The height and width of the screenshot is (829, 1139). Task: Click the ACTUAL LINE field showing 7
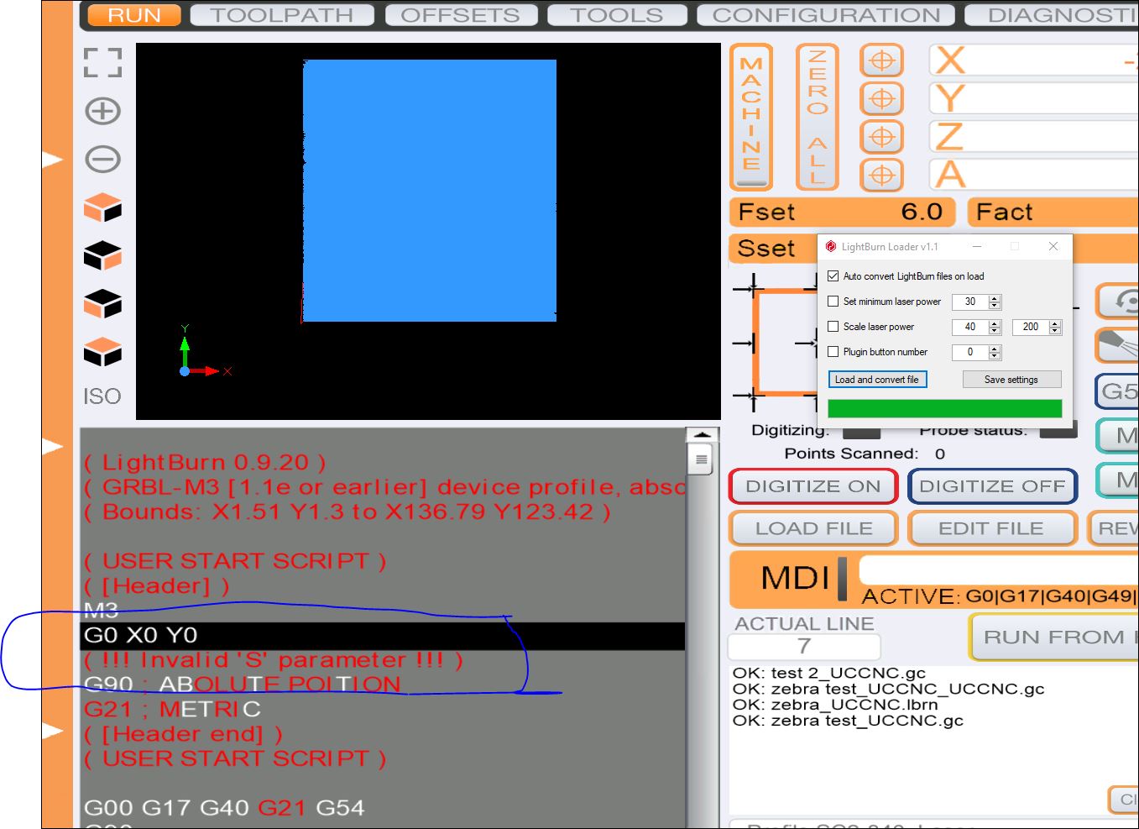pos(804,646)
